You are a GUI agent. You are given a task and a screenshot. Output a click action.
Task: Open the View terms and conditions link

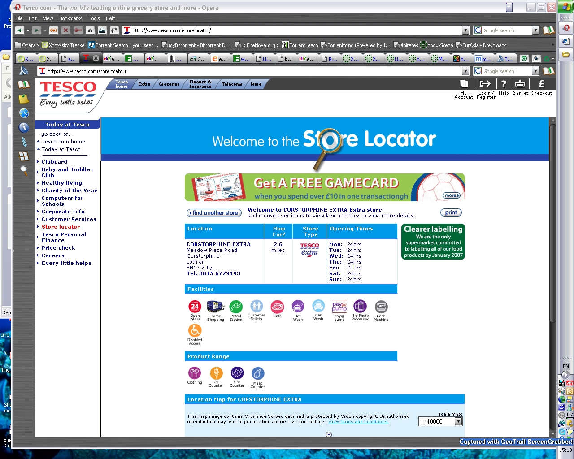(358, 422)
